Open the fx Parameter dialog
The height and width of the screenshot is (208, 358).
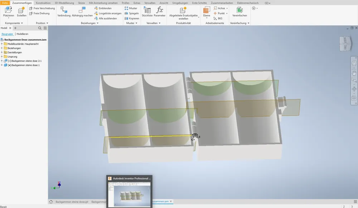160,12
